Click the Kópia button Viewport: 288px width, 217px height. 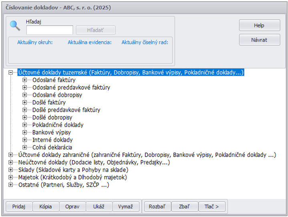46,207
